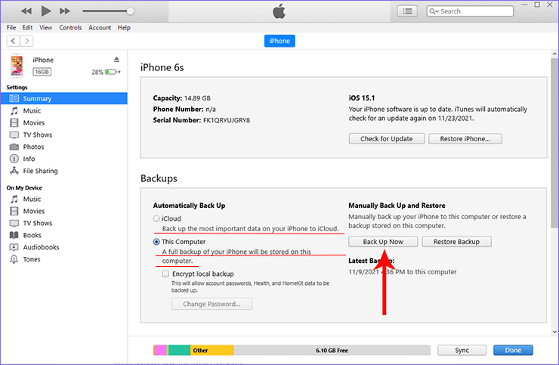This screenshot has width=559, height=365.
Task: Open TV Shows under On My Device
Action: [38, 224]
